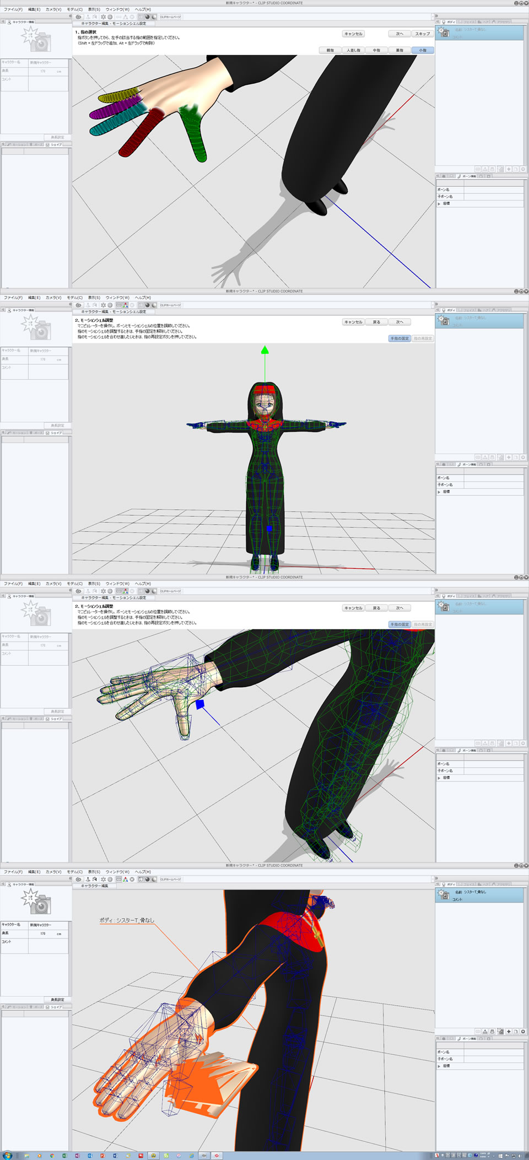Click the arrow-figure icon in character edit toolbar
Image resolution: width=529 pixels, height=1160 pixels.
95,879
